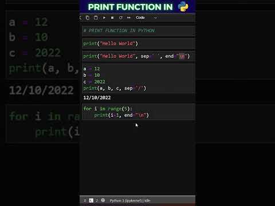Interrupt the kernel with the stop square

tap(112, 18)
